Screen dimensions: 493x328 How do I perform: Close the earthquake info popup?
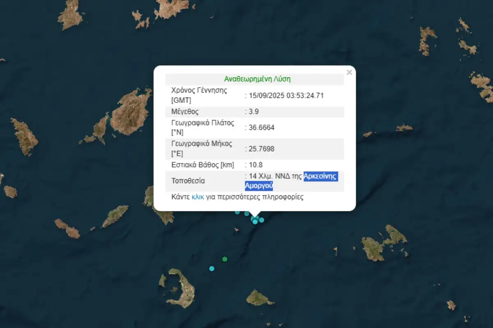(349, 73)
